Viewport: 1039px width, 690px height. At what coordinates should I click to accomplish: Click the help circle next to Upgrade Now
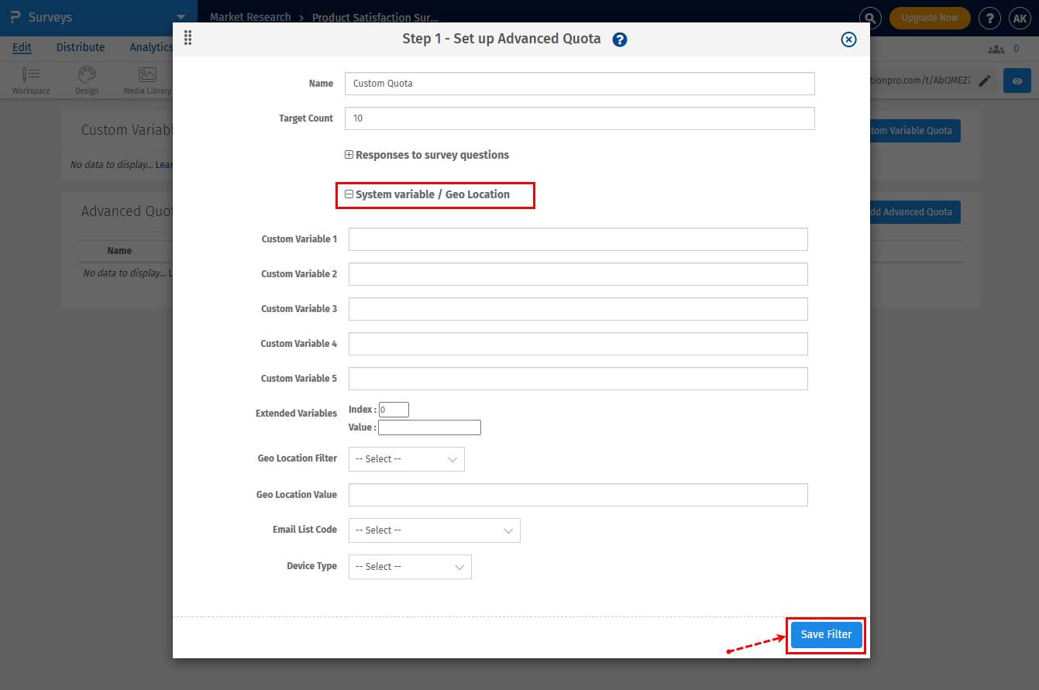point(989,18)
